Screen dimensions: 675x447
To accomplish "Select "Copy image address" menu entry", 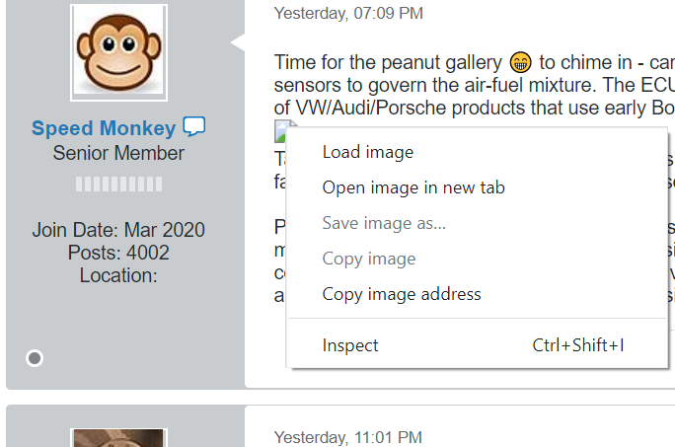I will click(402, 294).
